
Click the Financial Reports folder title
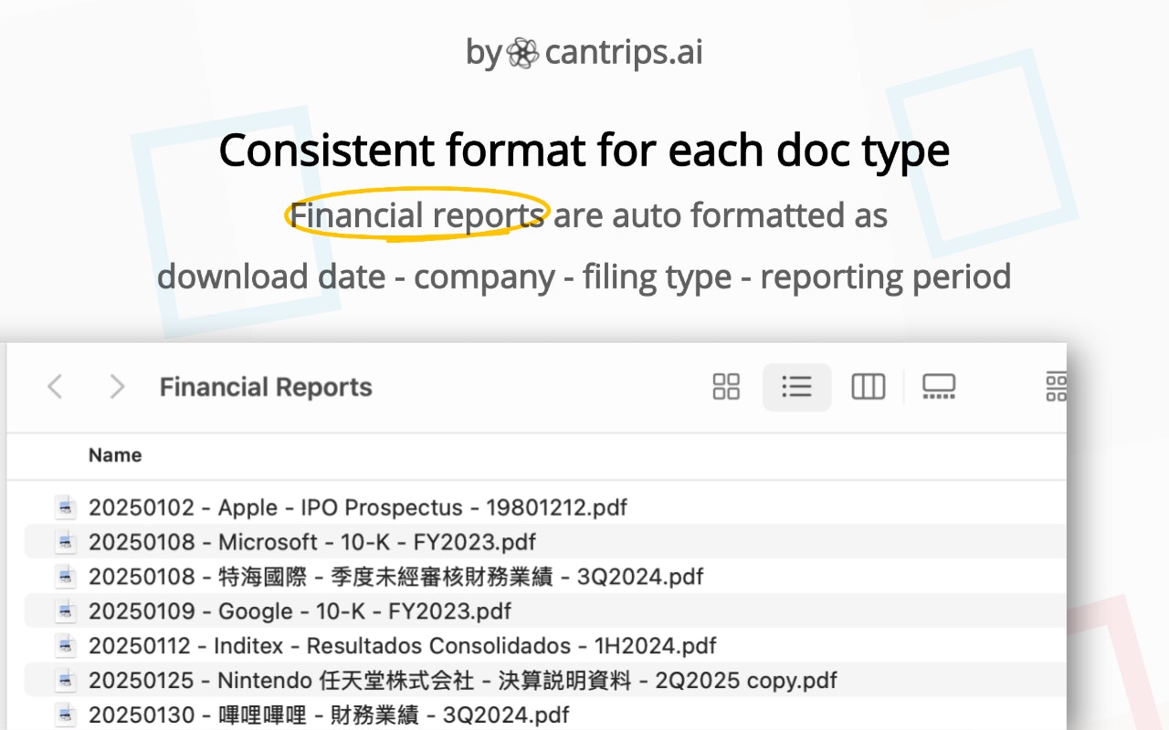coord(266,387)
